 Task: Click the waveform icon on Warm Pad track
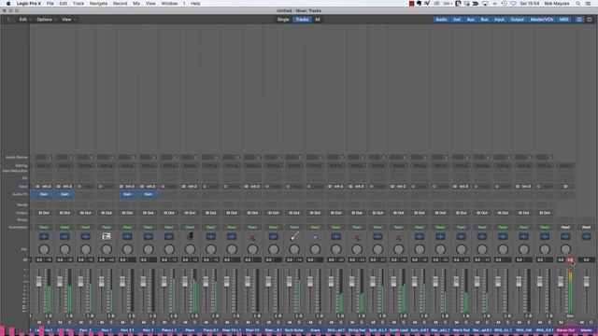(461, 236)
